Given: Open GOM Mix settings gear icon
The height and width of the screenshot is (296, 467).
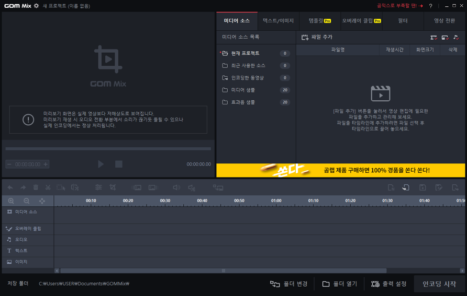Looking at the screenshot, I should pos(36,6).
